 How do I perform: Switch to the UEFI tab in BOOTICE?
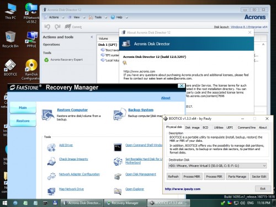coord(230,128)
